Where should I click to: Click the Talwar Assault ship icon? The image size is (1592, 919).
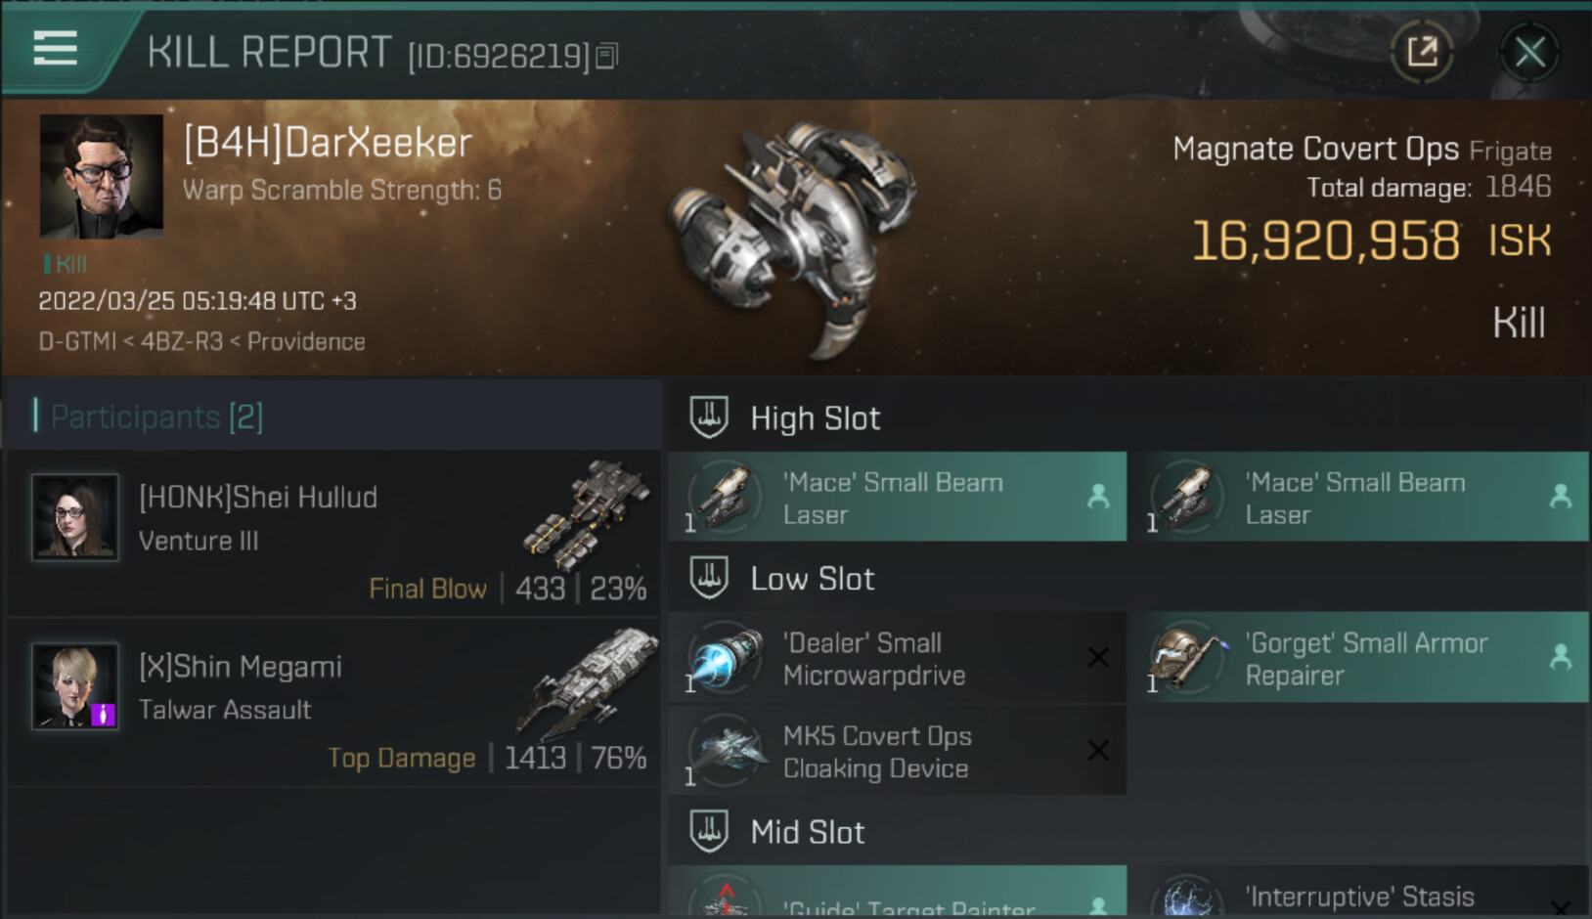589,681
